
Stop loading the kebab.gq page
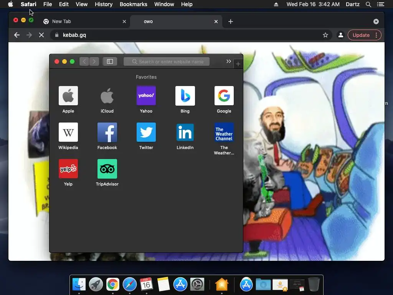(41, 35)
